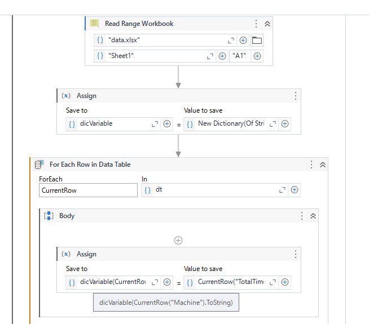Open options menu for the first Assign activity
Viewport: 369px width, 324px height.
(x=295, y=96)
